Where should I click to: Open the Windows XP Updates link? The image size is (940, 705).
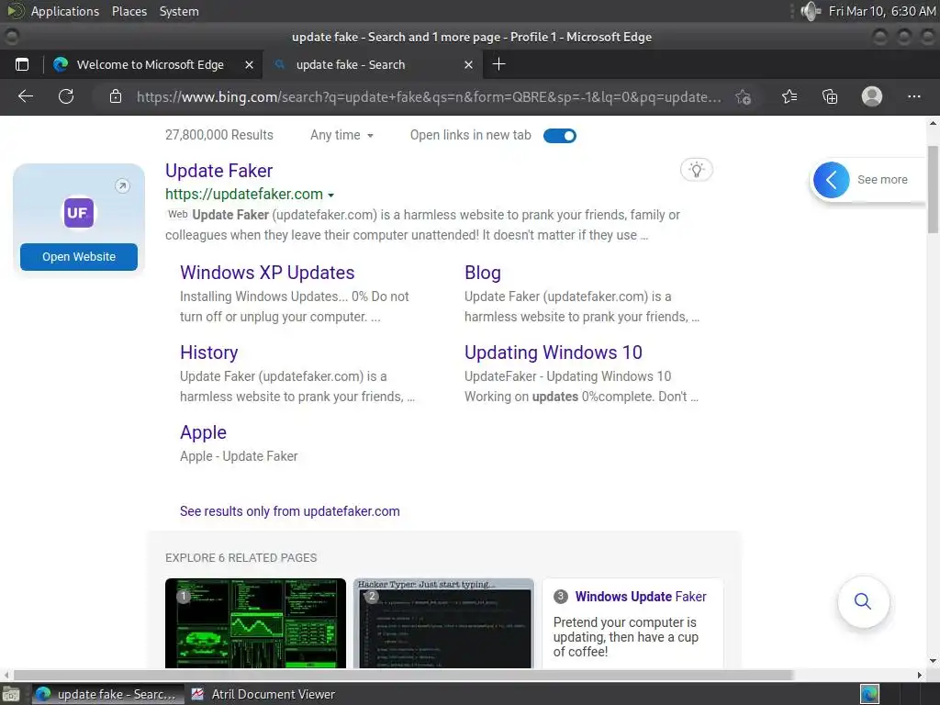(267, 273)
